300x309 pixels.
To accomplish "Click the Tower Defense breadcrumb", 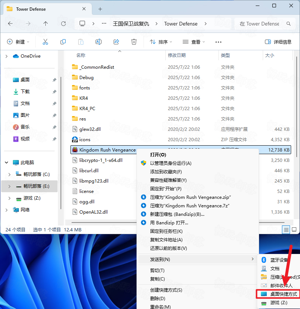I will 181,24.
